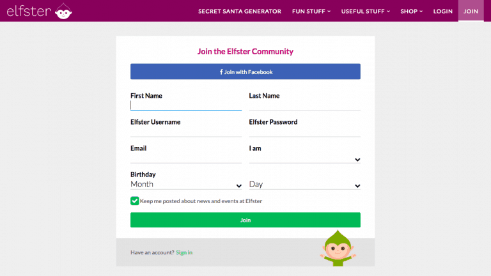Submit the form with green Join button

(245, 220)
